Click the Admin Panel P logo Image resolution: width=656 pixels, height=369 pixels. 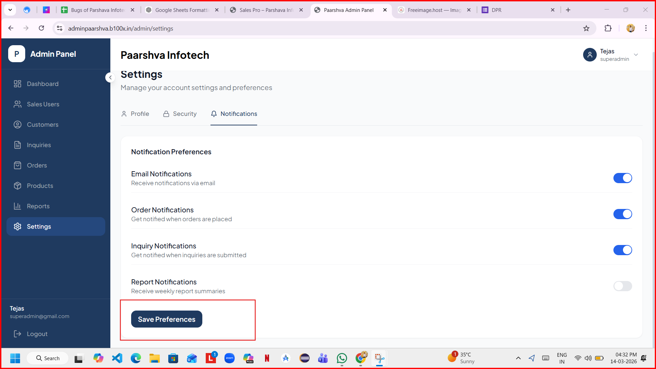17,54
